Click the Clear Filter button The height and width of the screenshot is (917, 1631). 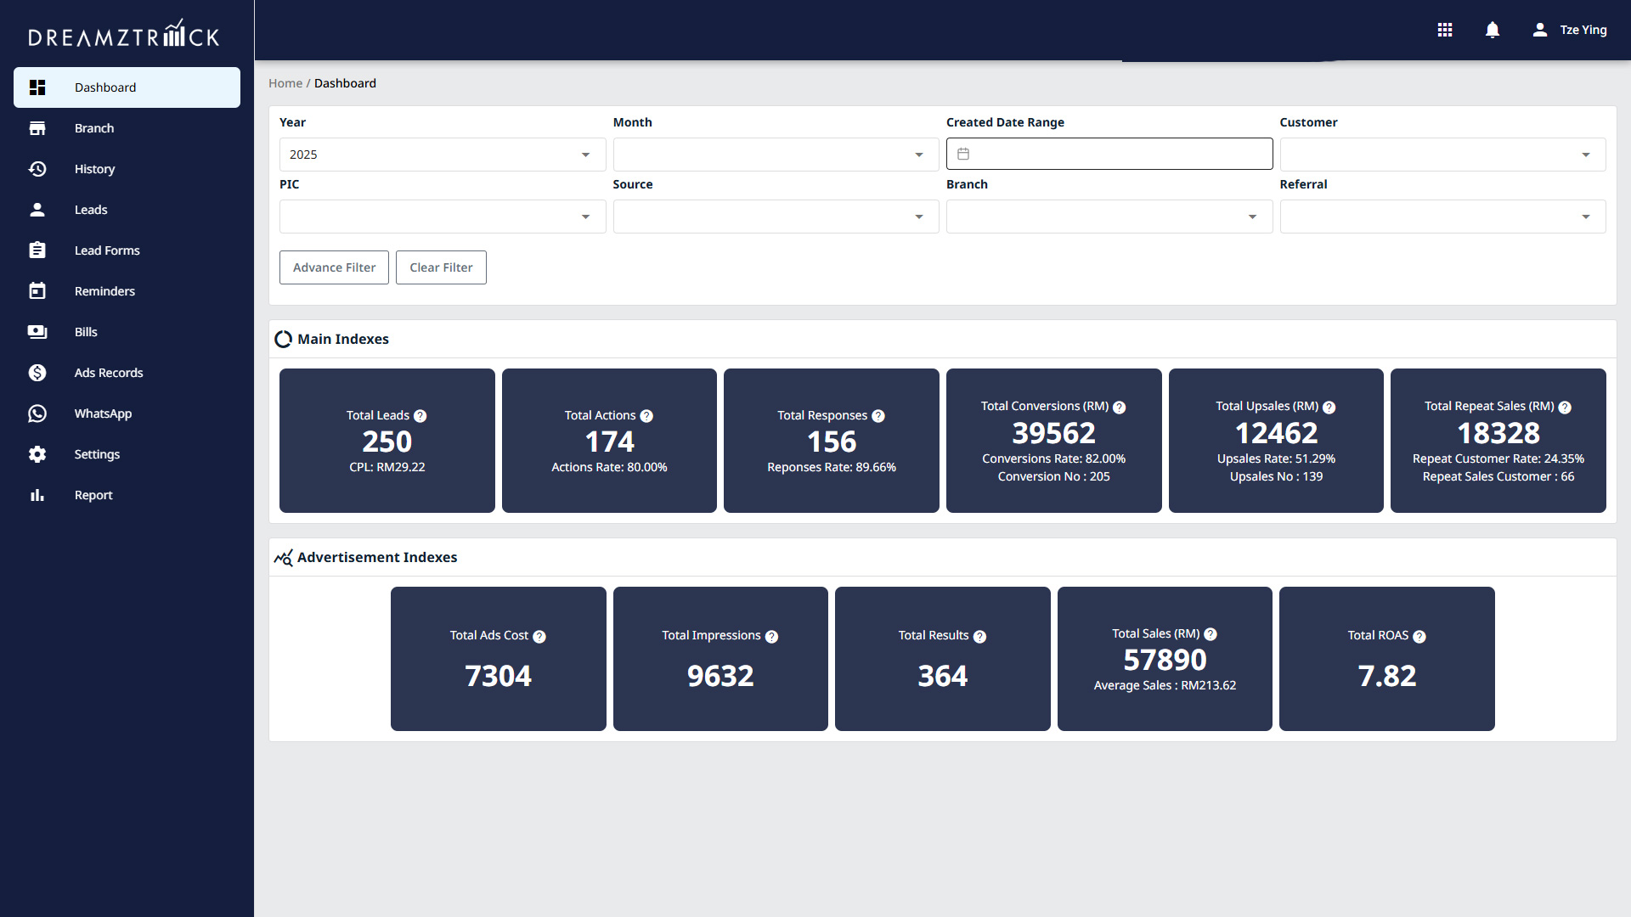[441, 267]
